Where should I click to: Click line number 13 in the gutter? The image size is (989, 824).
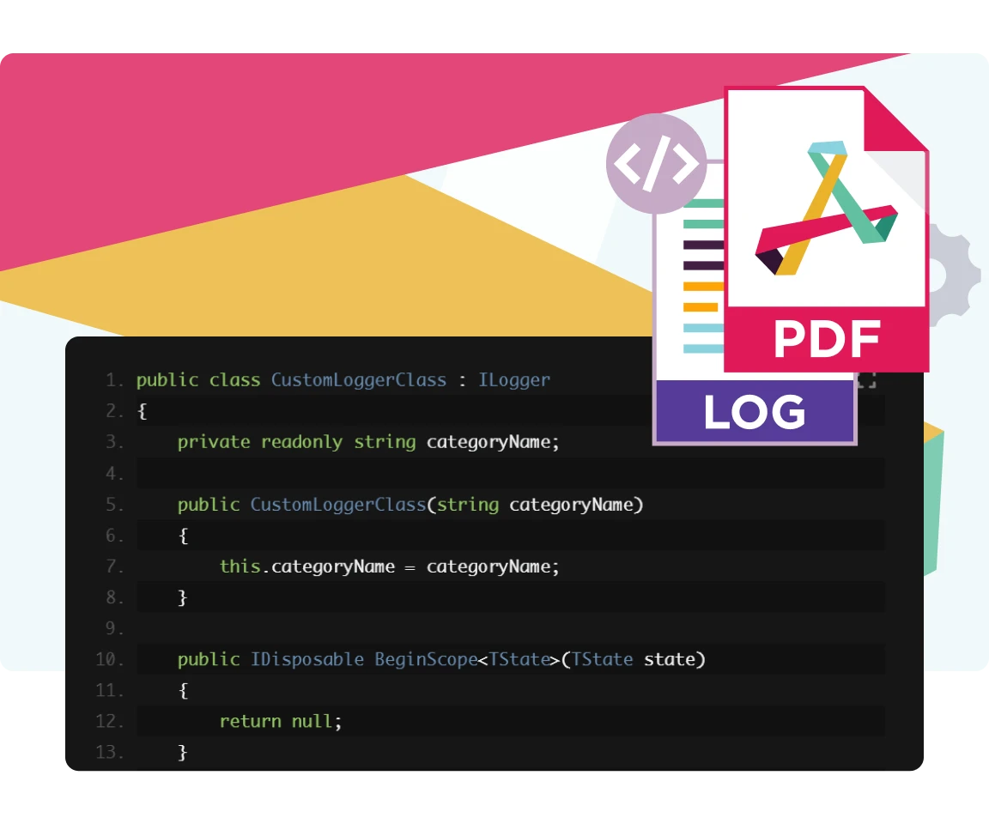109,752
